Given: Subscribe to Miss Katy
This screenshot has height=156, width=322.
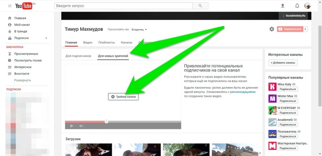Looking at the screenshot, I should 288,89.
